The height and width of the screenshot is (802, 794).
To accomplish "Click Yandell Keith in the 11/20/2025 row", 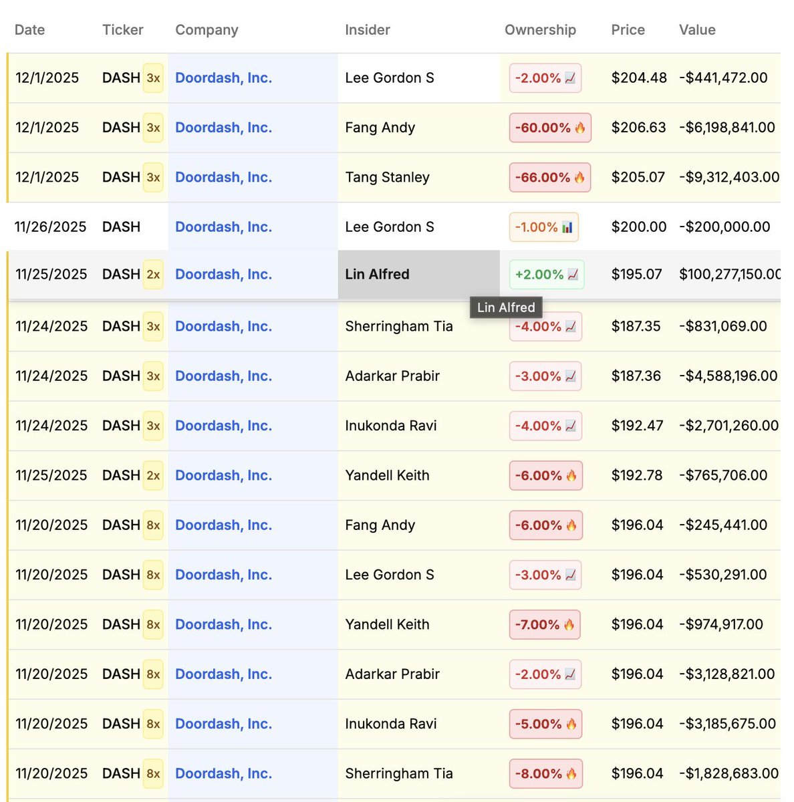I will pos(387,624).
